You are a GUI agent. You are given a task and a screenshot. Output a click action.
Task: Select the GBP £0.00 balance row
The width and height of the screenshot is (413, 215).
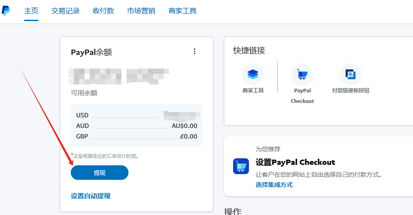tap(136, 136)
